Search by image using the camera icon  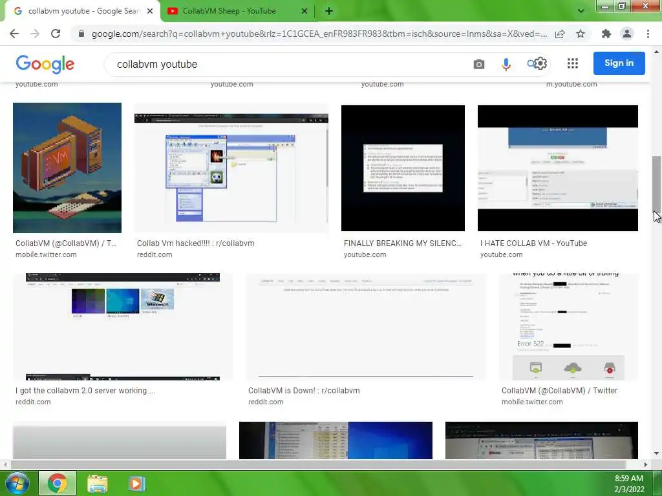[x=479, y=64]
